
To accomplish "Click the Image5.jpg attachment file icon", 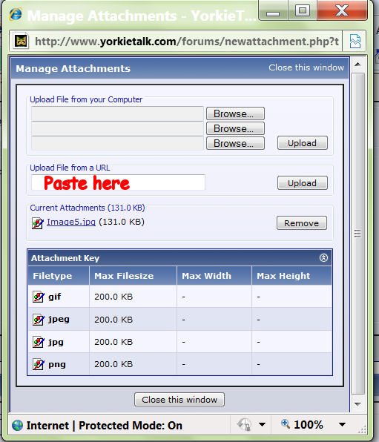I will [38, 223].
